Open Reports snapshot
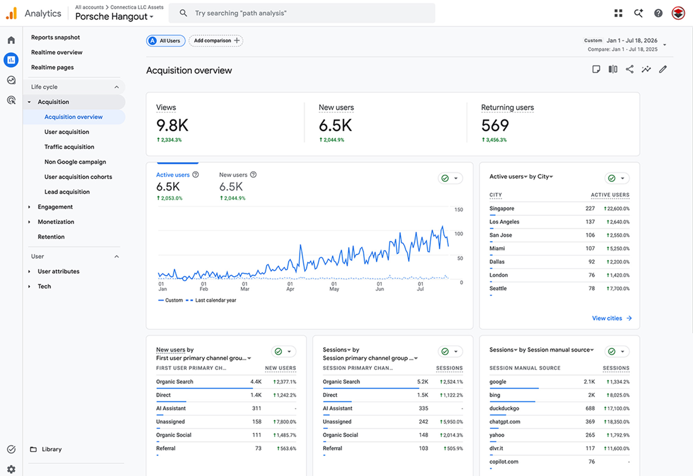This screenshot has height=476, width=693. click(55, 37)
